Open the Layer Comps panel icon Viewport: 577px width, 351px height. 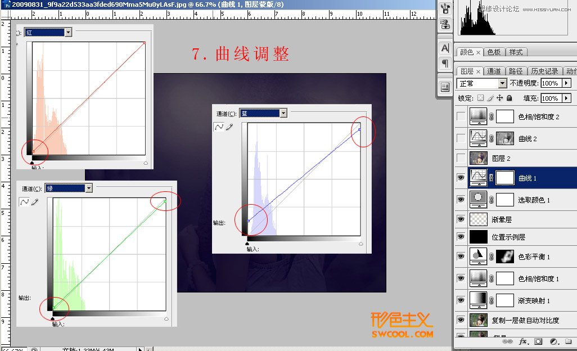[x=445, y=87]
